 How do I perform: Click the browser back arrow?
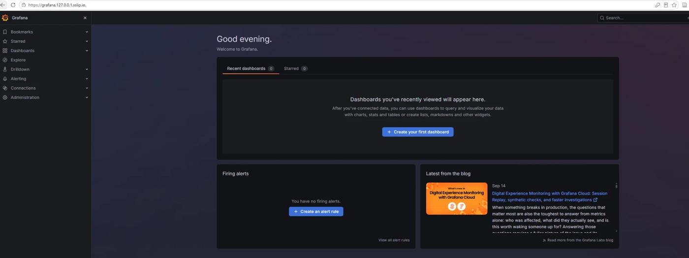point(3,5)
